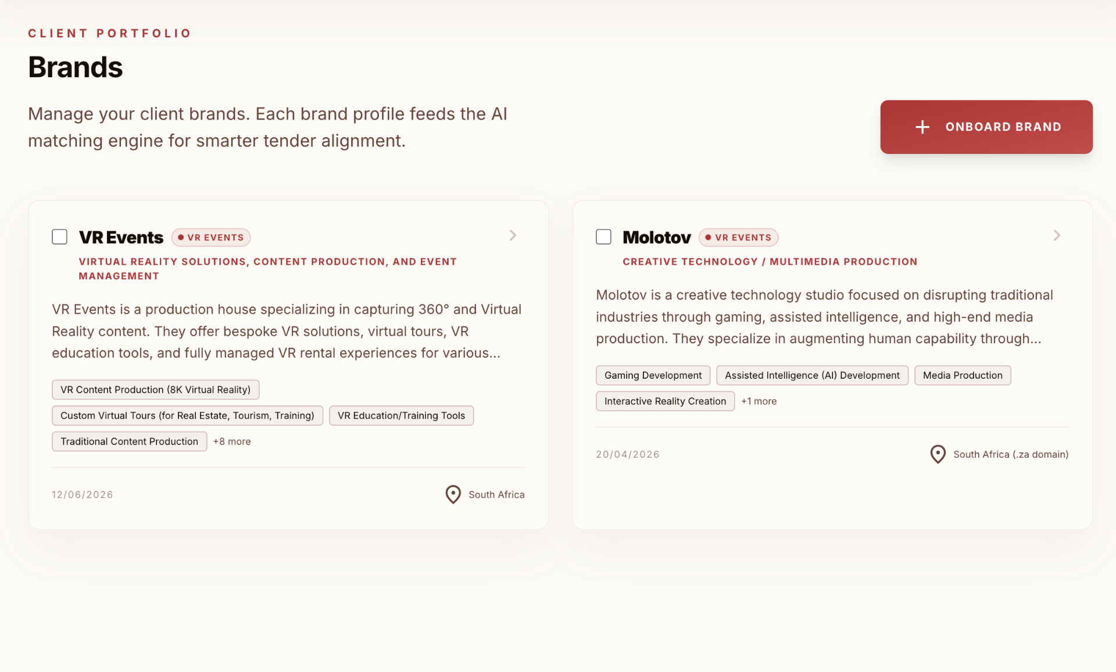This screenshot has height=672, width=1116.
Task: Click Assisted Intelligence (AI) Development tag
Action: point(812,375)
